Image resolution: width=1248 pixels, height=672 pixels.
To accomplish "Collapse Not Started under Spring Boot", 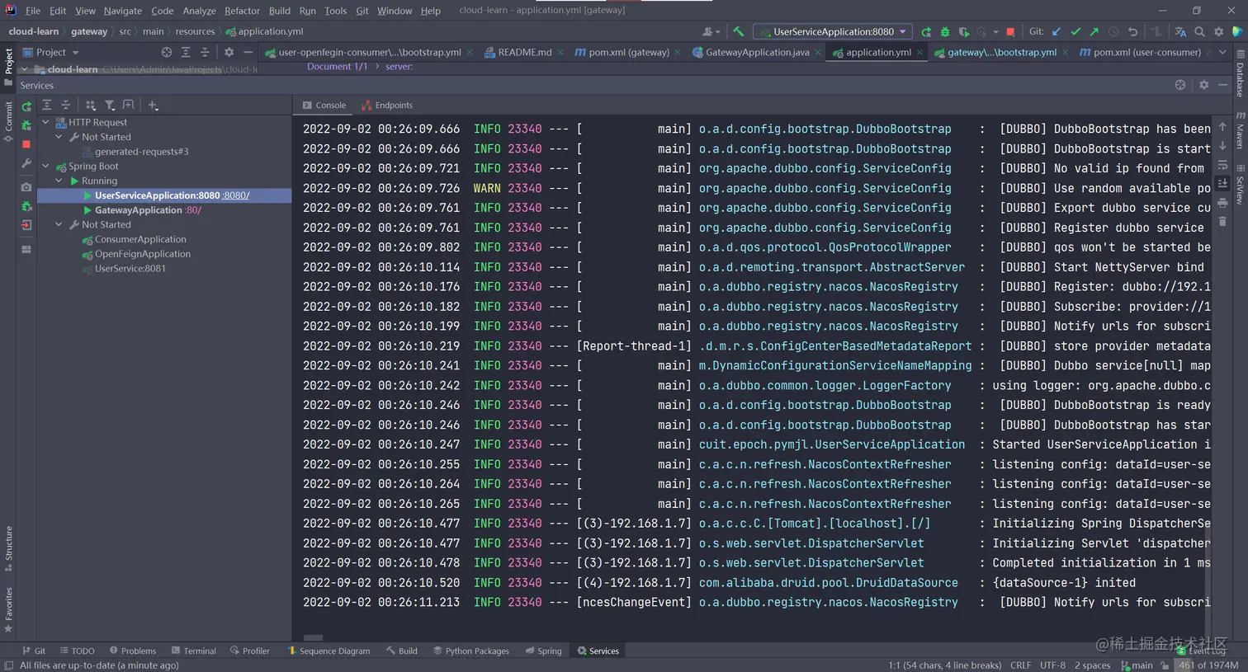I will click(x=59, y=224).
